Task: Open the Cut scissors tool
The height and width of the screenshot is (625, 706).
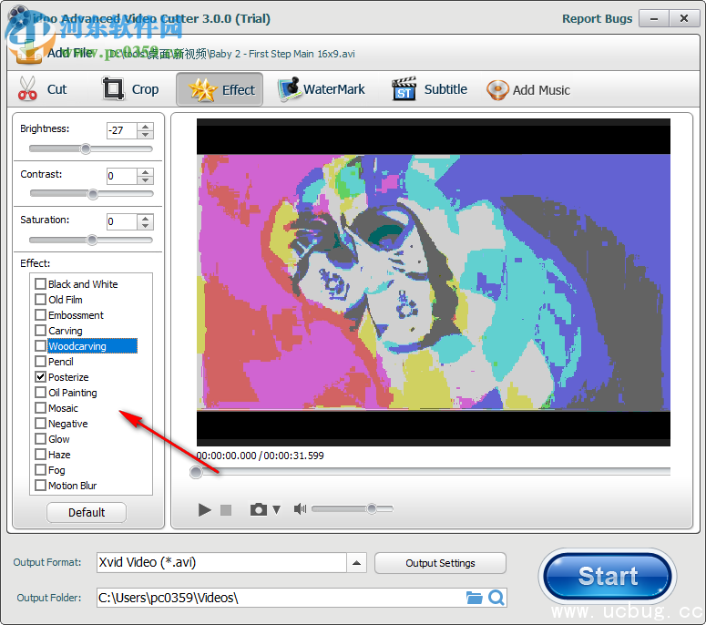Action: [x=43, y=89]
